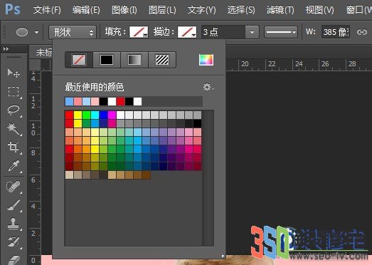
Task: Pick the darkest brown swatch ending bottom row
Action: tap(146, 175)
